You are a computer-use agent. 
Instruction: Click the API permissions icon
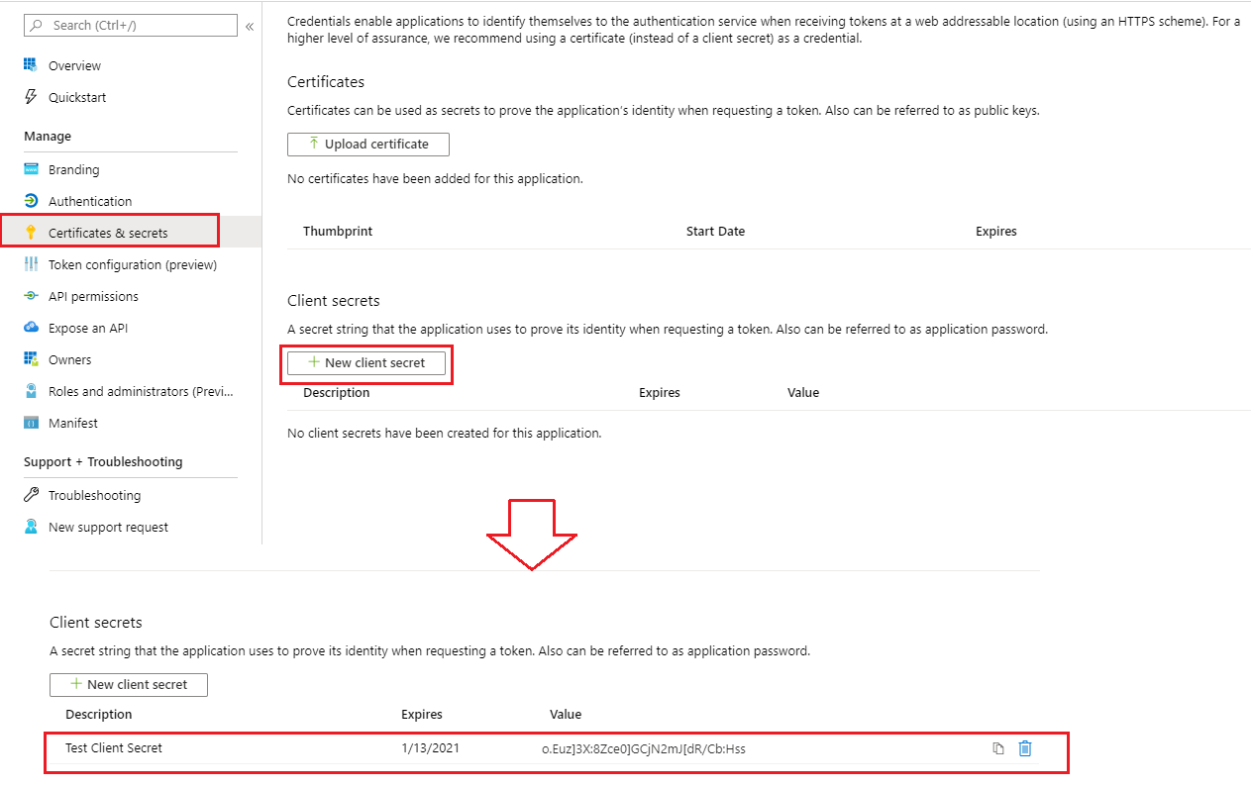tap(31, 296)
